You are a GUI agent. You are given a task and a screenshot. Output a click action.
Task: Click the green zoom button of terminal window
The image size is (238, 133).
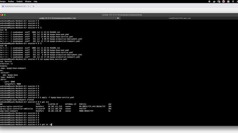click(5, 15)
